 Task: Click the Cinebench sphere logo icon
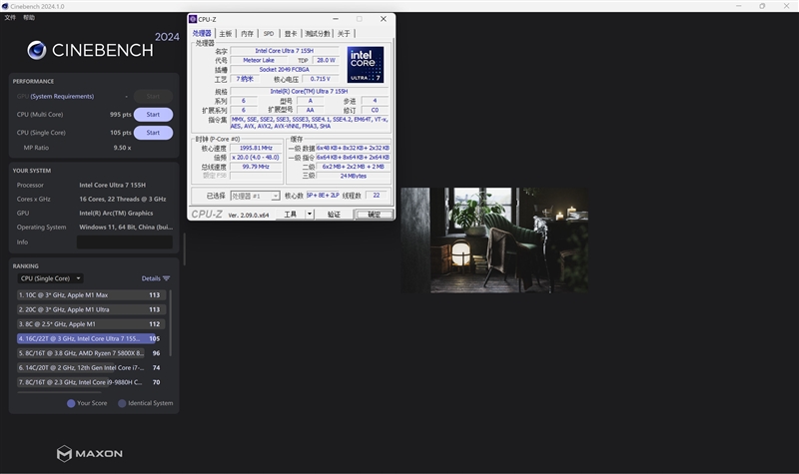37,50
